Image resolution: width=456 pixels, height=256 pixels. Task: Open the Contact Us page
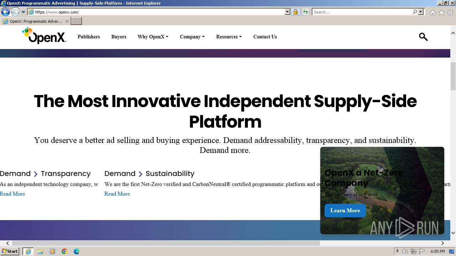pyautogui.click(x=265, y=37)
